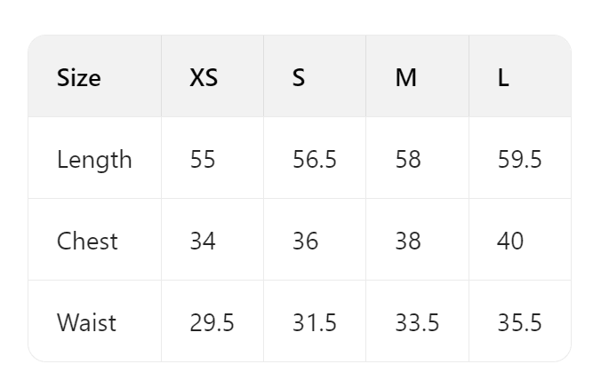Select the XS length value 55

point(203,160)
